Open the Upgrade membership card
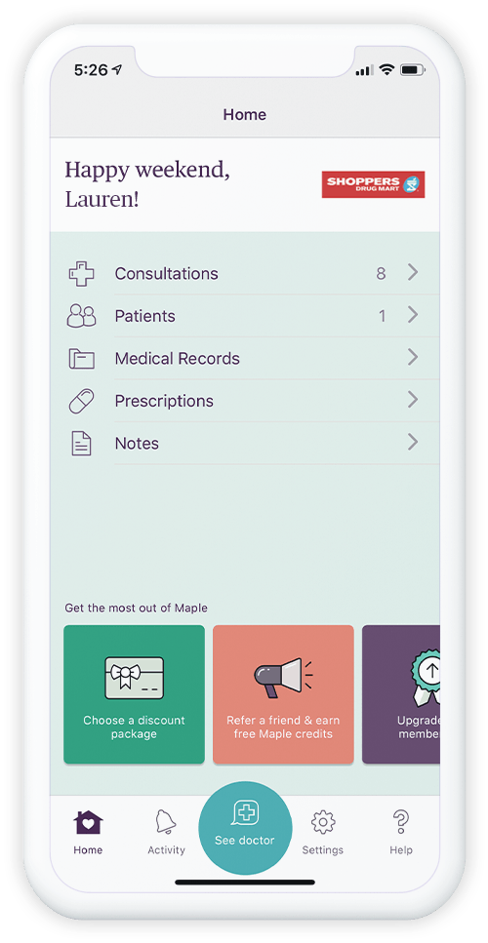This screenshot has width=488, height=943. (401, 694)
